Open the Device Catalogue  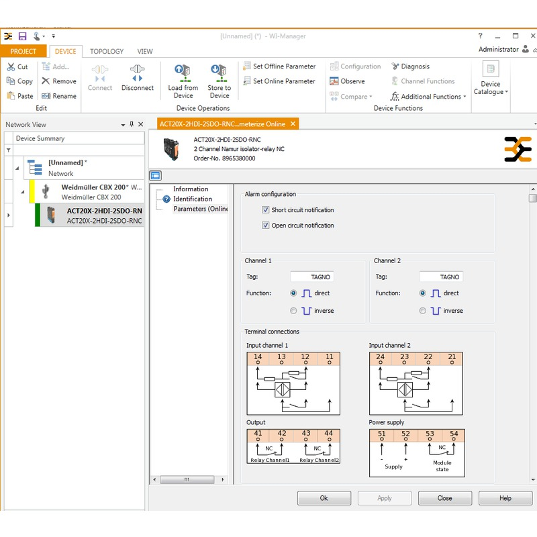coord(491,78)
